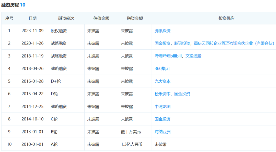Click the 360集团 investor link

tap(162, 68)
